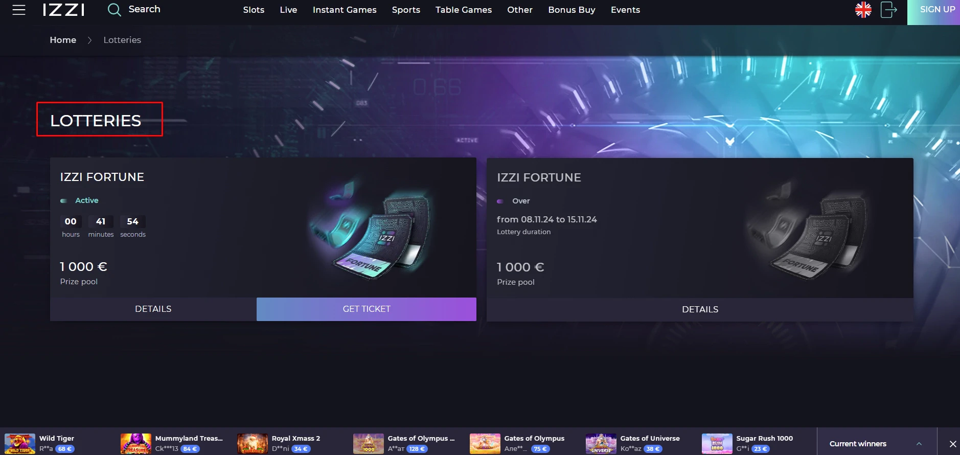Open the Slots menu

254,10
